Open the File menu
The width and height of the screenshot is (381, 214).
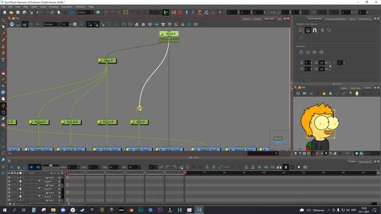[x=4, y=7]
